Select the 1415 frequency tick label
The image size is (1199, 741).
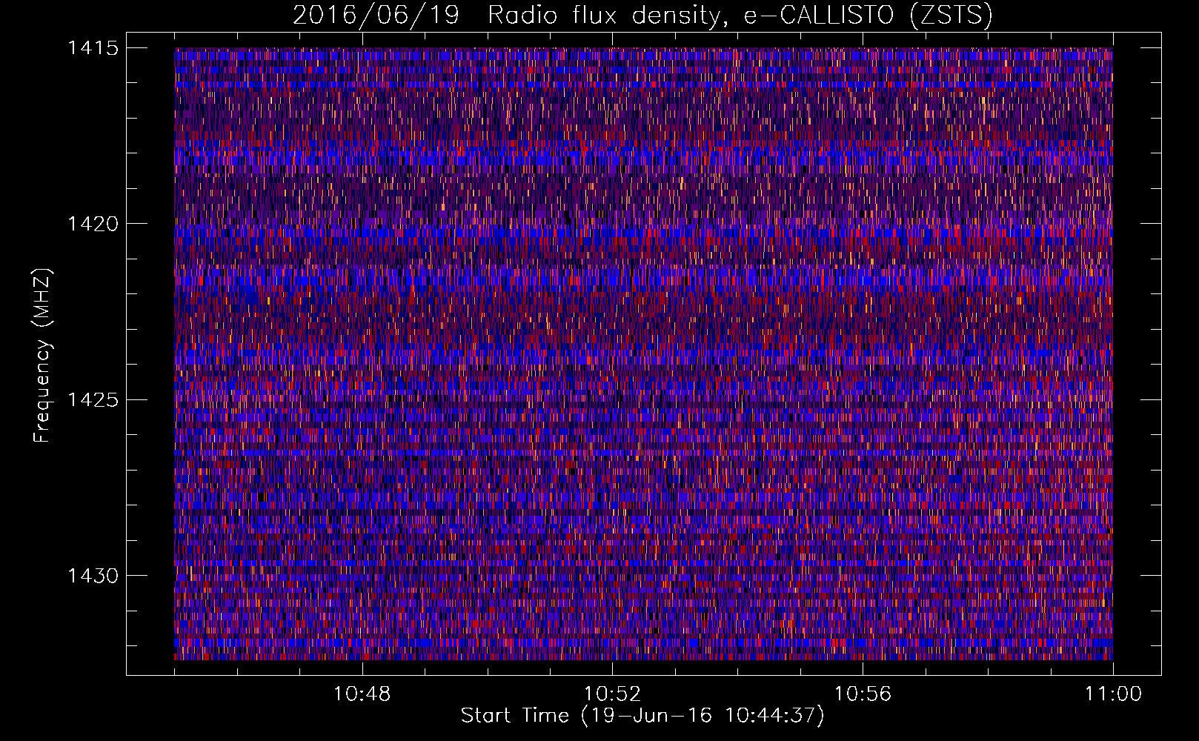(93, 48)
